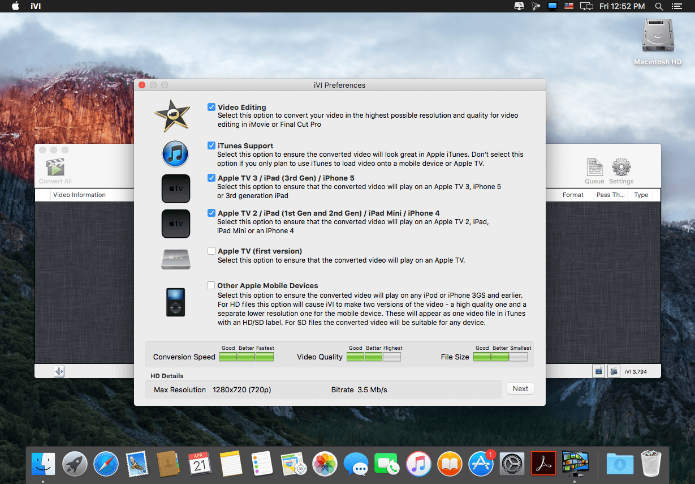Open the Downloads folder in Dock
695x484 pixels.
coord(619,464)
